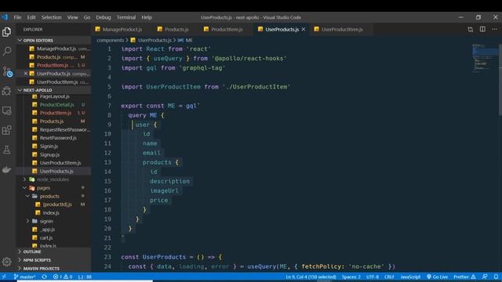Screen dimensions: 502x282
Task: Split the editor to the right
Action: (482, 29)
